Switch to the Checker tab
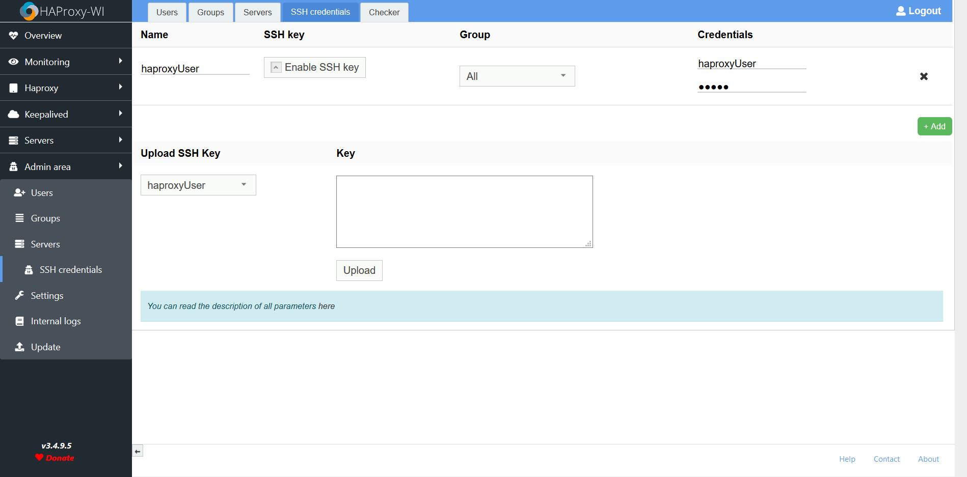The image size is (967, 477). [x=384, y=12]
